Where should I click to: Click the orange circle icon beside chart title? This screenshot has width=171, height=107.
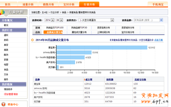pos(32,40)
